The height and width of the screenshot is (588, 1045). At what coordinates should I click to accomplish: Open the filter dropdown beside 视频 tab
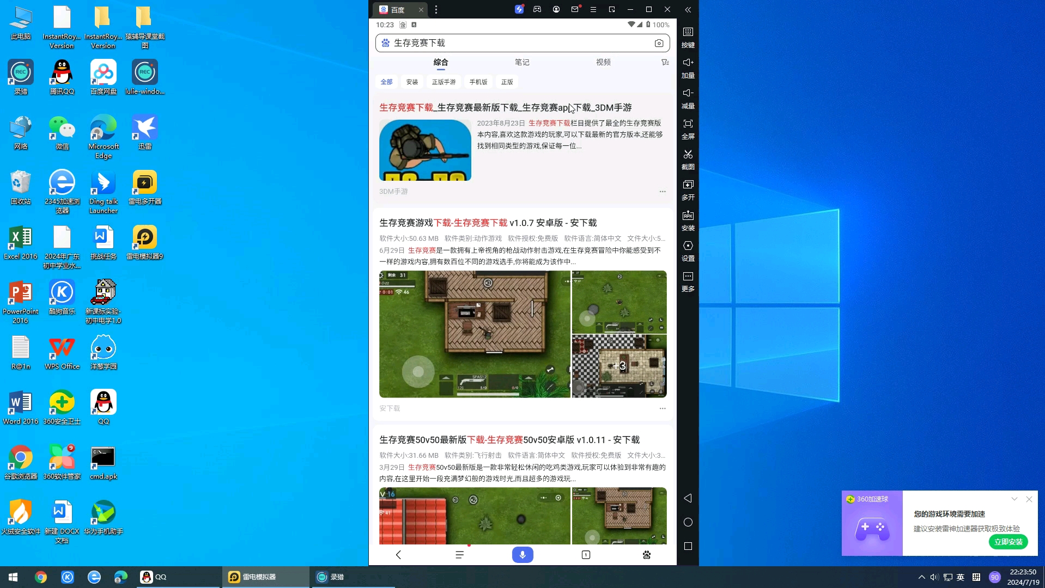(x=665, y=63)
